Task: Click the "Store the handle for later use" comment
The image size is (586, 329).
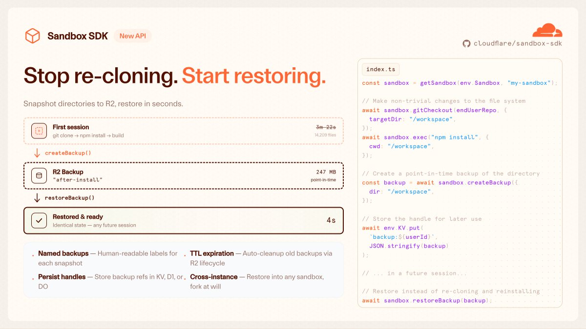Action: coord(422,219)
